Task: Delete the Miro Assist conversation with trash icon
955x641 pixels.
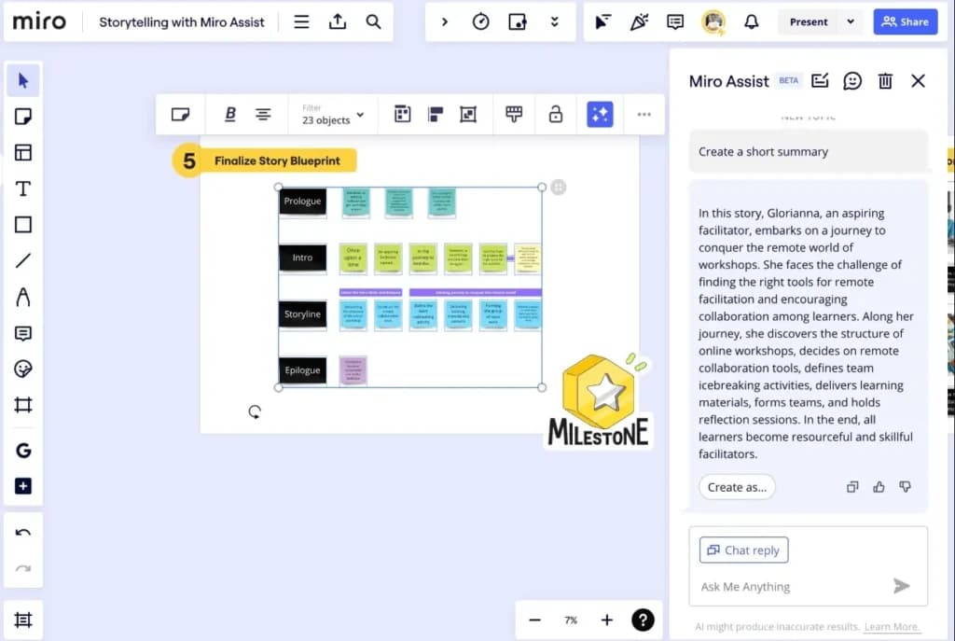Action: point(885,80)
